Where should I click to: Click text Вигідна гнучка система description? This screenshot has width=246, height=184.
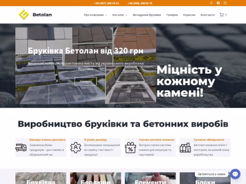(155, 150)
